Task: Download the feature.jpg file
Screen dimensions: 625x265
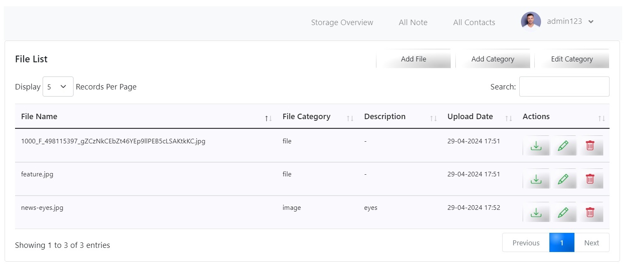Action: click(536, 179)
